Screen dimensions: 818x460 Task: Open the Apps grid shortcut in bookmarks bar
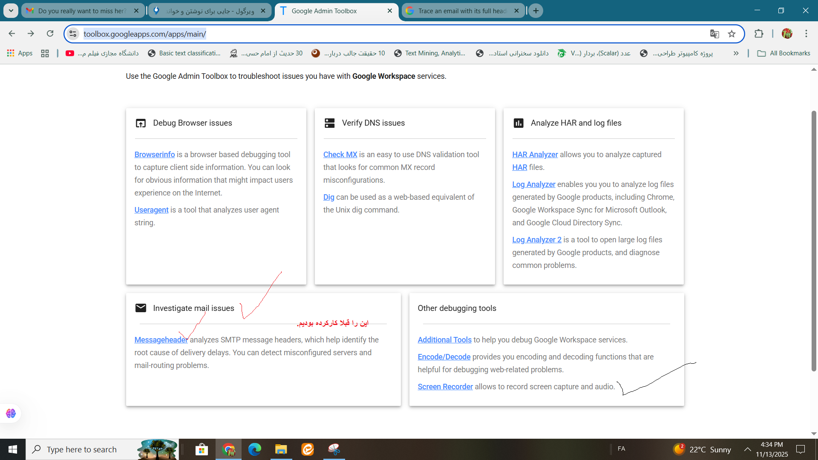point(20,53)
